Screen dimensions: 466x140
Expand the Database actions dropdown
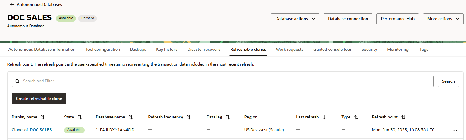click(x=295, y=19)
